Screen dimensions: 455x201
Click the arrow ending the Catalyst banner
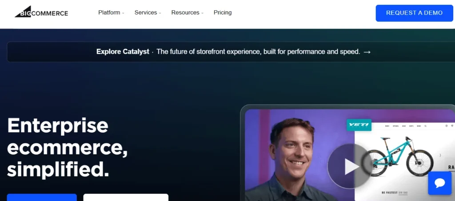click(367, 52)
